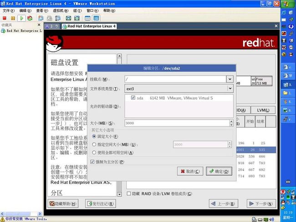Toggle force primary partition checkbox
Viewport: 296px width, 222px height.
point(92,162)
